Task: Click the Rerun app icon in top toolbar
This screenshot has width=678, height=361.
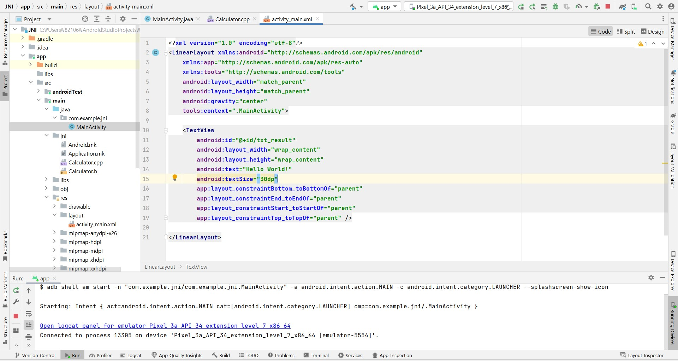Action: click(521, 7)
